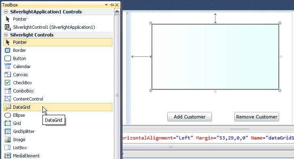Image resolution: width=294 pixels, height=159 pixels.
Task: Click the Add Customer button
Action: 190,117
